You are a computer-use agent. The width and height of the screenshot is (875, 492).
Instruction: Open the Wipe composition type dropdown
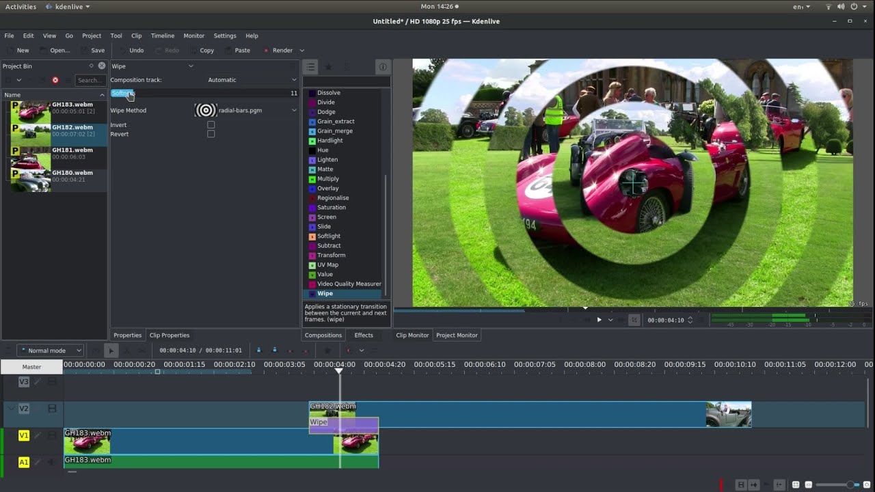[152, 66]
